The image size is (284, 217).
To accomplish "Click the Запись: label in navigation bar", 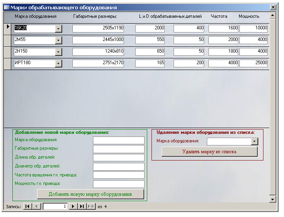I will (13, 207).
